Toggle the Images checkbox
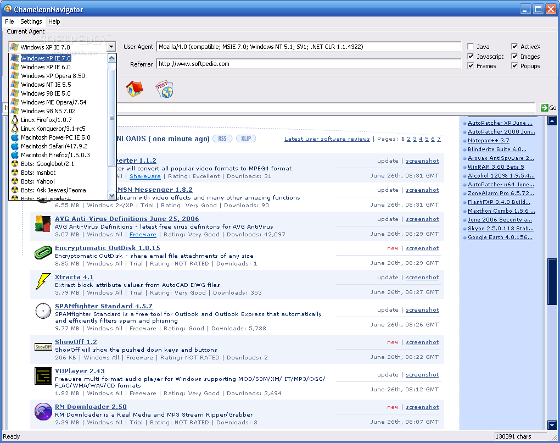The width and height of the screenshot is (560, 443). coord(514,57)
